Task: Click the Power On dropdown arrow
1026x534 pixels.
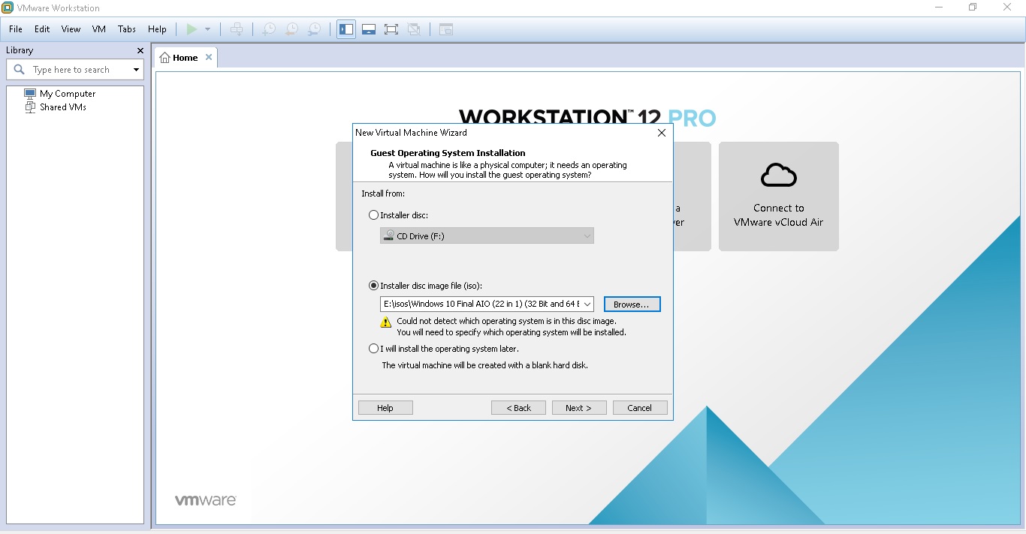Action: click(208, 29)
